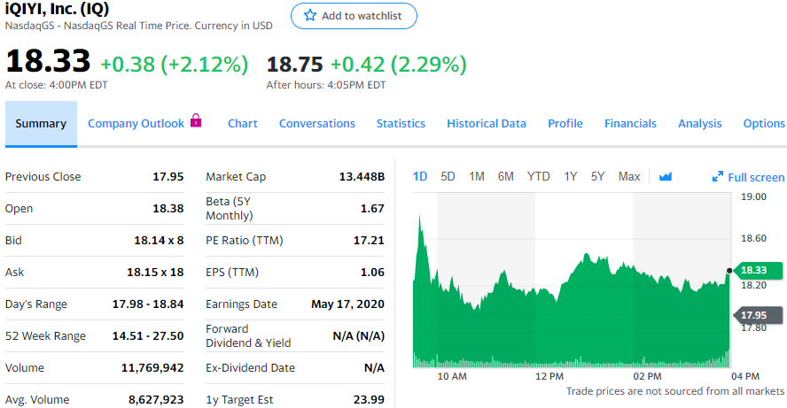Open the Summary tab
Image resolution: width=787 pixels, height=408 pixels.
pyautogui.click(x=41, y=124)
